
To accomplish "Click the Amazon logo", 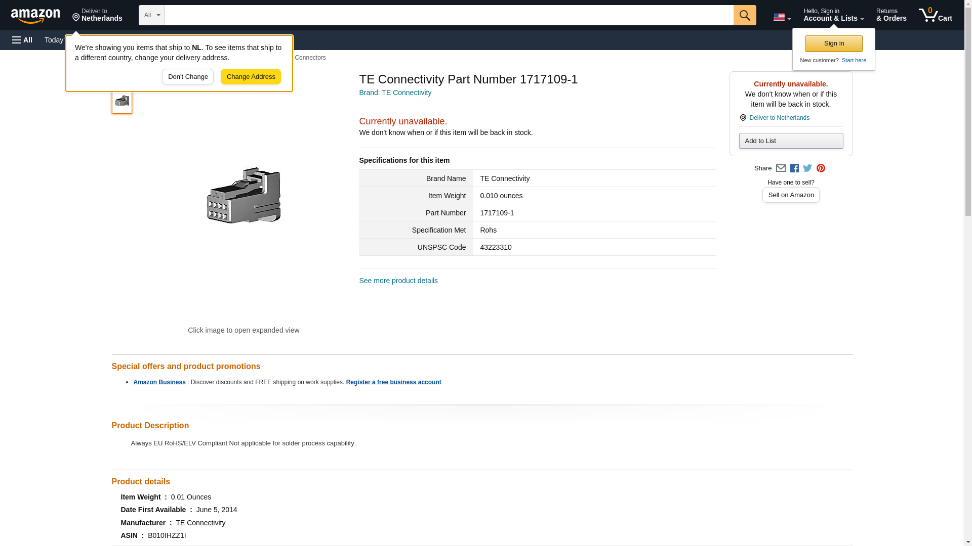I will pyautogui.click(x=35, y=16).
